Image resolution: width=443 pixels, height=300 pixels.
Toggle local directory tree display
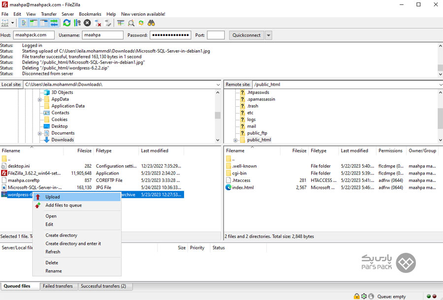[34, 23]
